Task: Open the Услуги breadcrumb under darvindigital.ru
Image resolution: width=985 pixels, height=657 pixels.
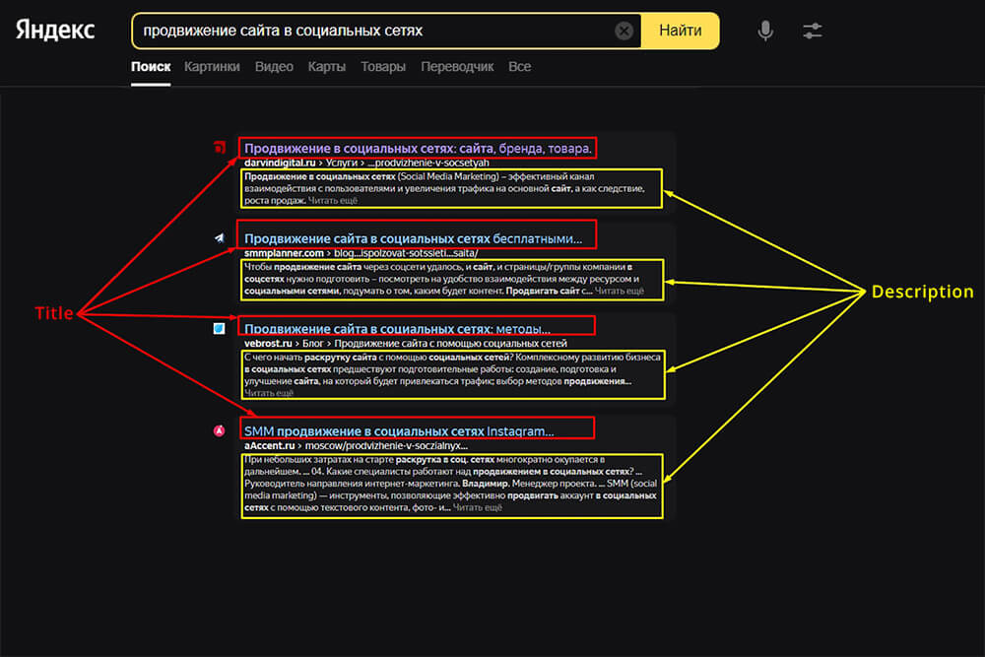Action: point(341,163)
